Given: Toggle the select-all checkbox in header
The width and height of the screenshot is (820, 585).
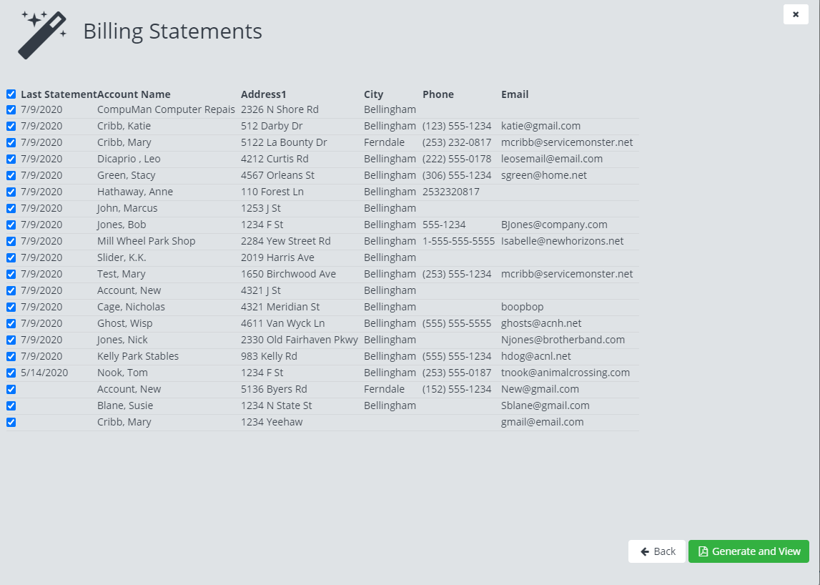Looking at the screenshot, I should click(11, 94).
